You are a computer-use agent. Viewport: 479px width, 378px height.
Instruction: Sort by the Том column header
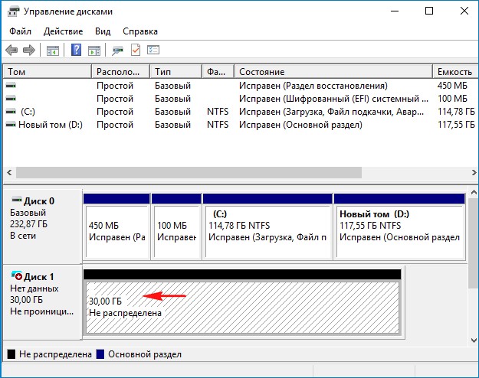(x=48, y=72)
